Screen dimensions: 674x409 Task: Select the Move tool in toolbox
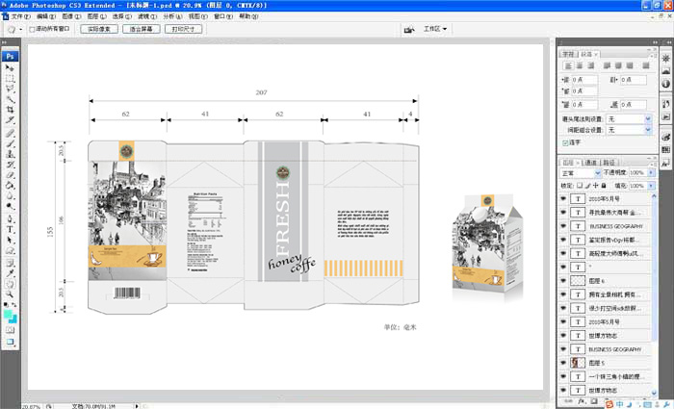click(11, 66)
